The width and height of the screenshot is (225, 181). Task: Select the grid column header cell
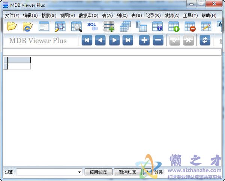tap(19, 60)
